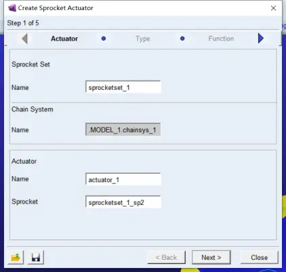The height and width of the screenshot is (272, 286).
Task: Switch to the Function step tab
Action: pyautogui.click(x=221, y=39)
